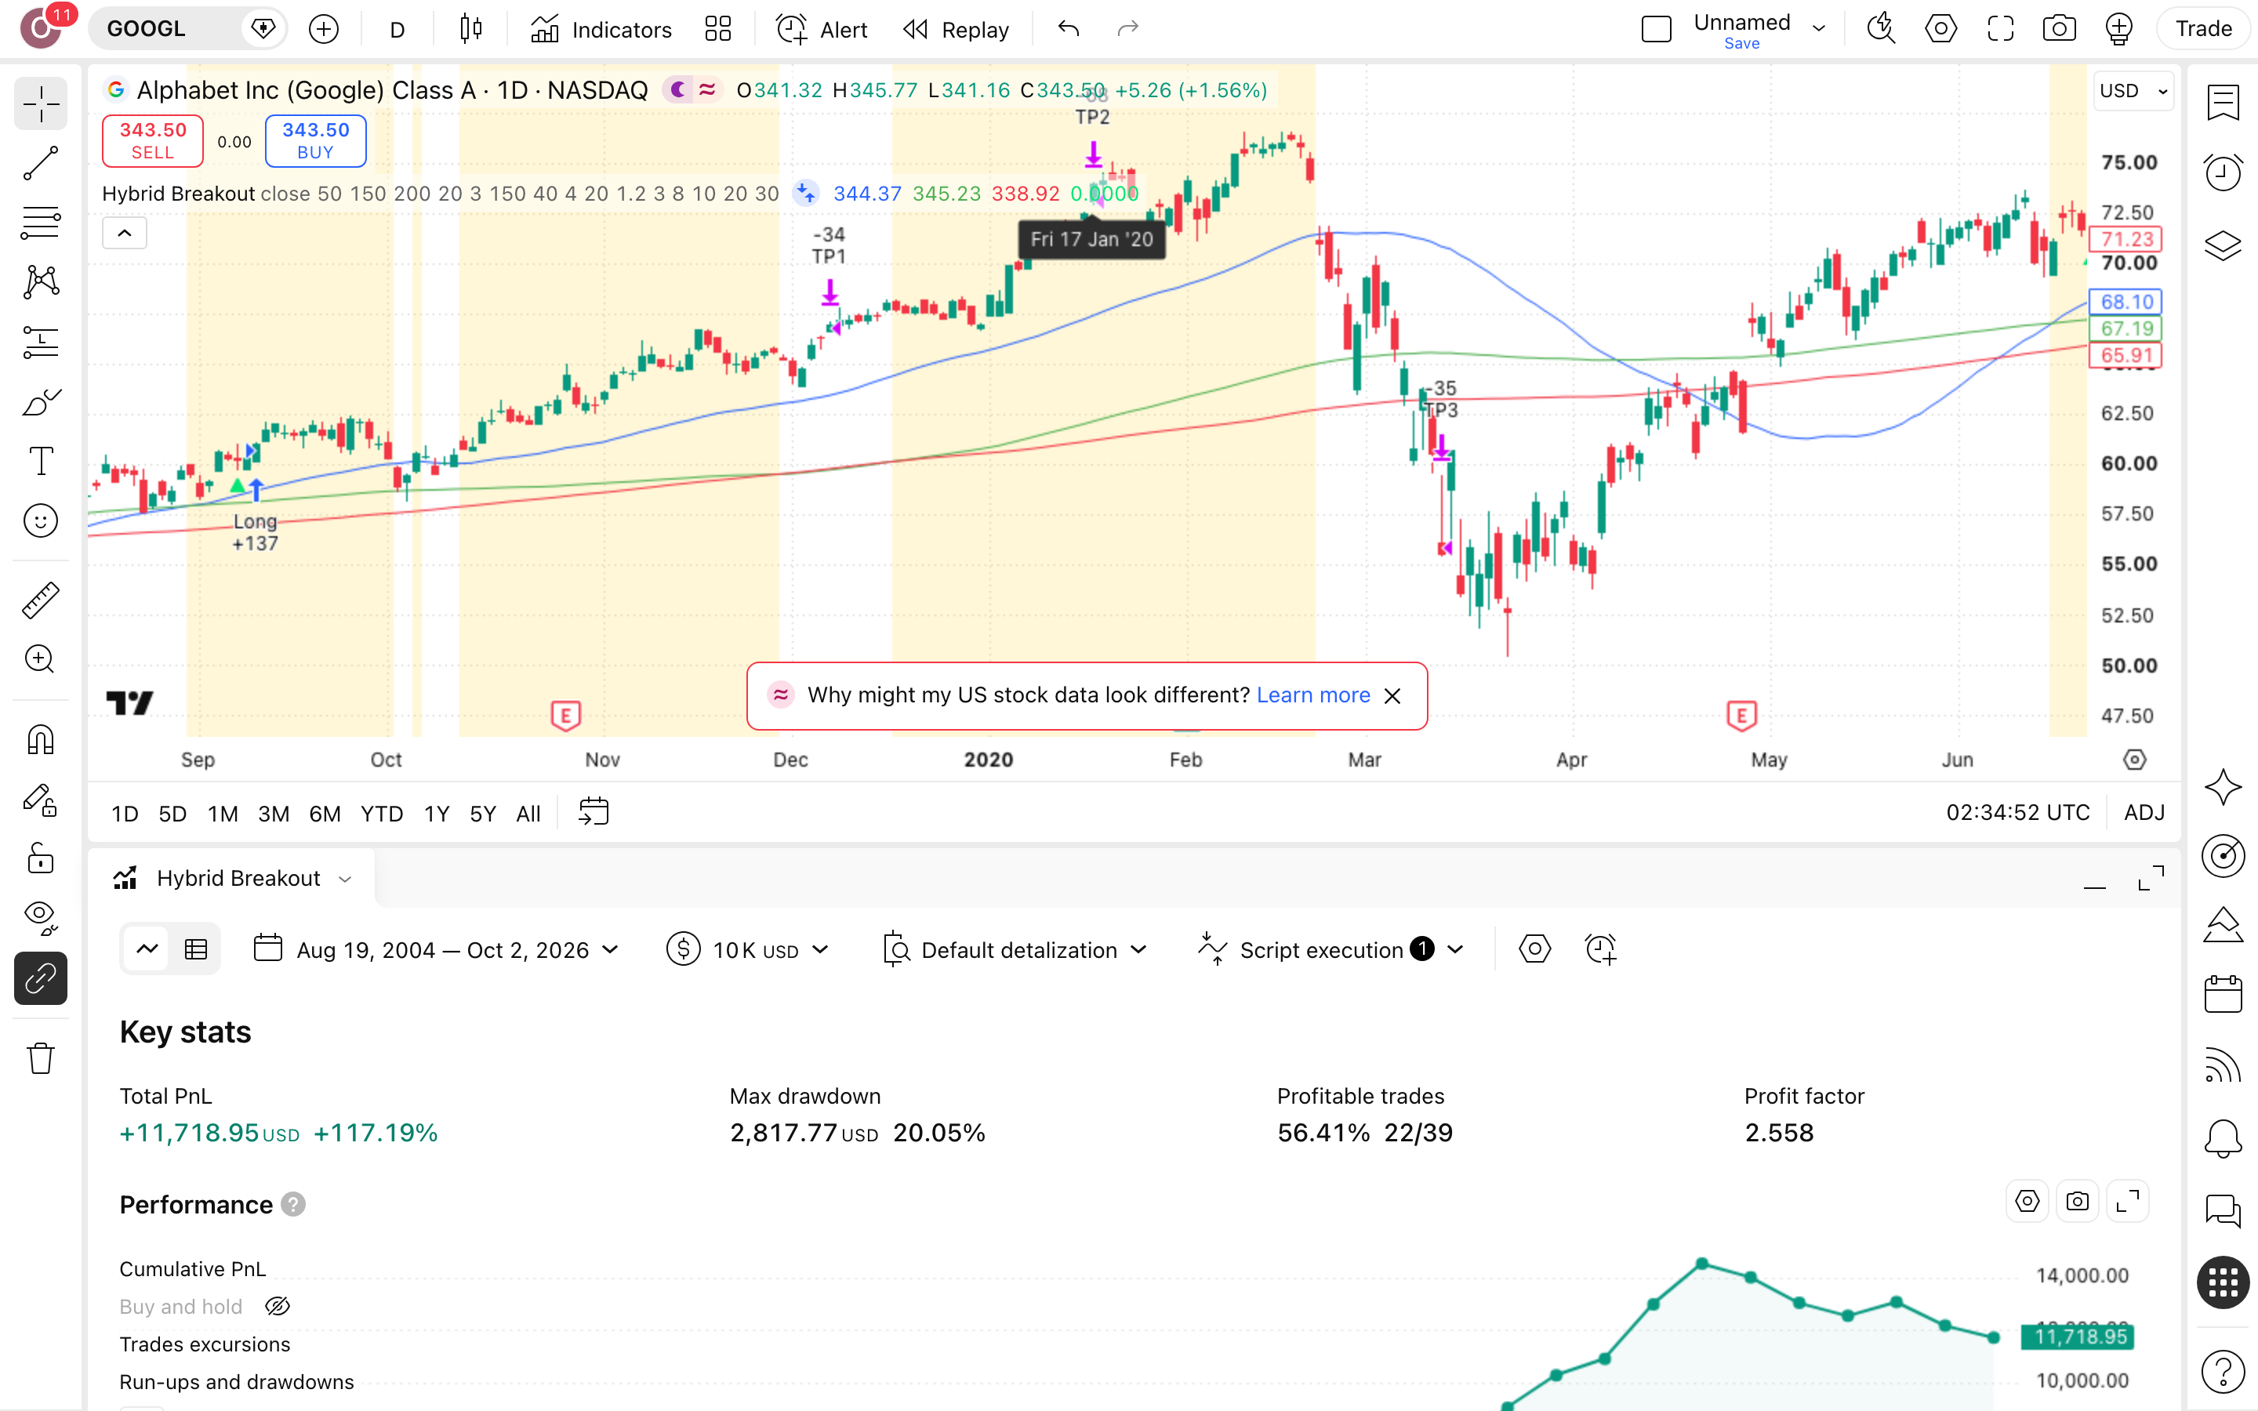Select the 3M time range
The image size is (2258, 1411).
(274, 814)
